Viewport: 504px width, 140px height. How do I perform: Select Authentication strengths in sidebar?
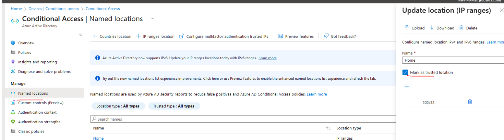point(39,122)
